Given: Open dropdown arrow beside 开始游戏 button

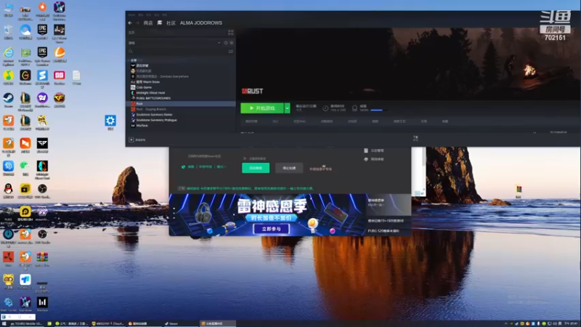Looking at the screenshot, I should coord(287,108).
